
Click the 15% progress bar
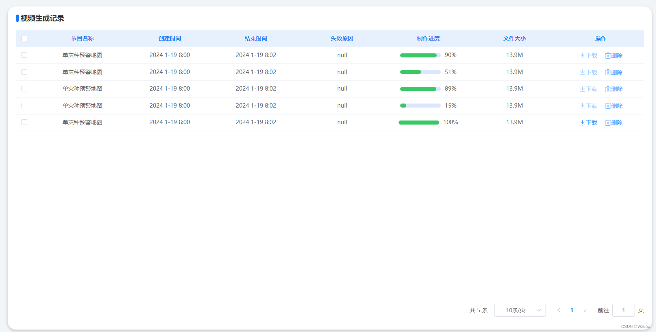click(420, 106)
